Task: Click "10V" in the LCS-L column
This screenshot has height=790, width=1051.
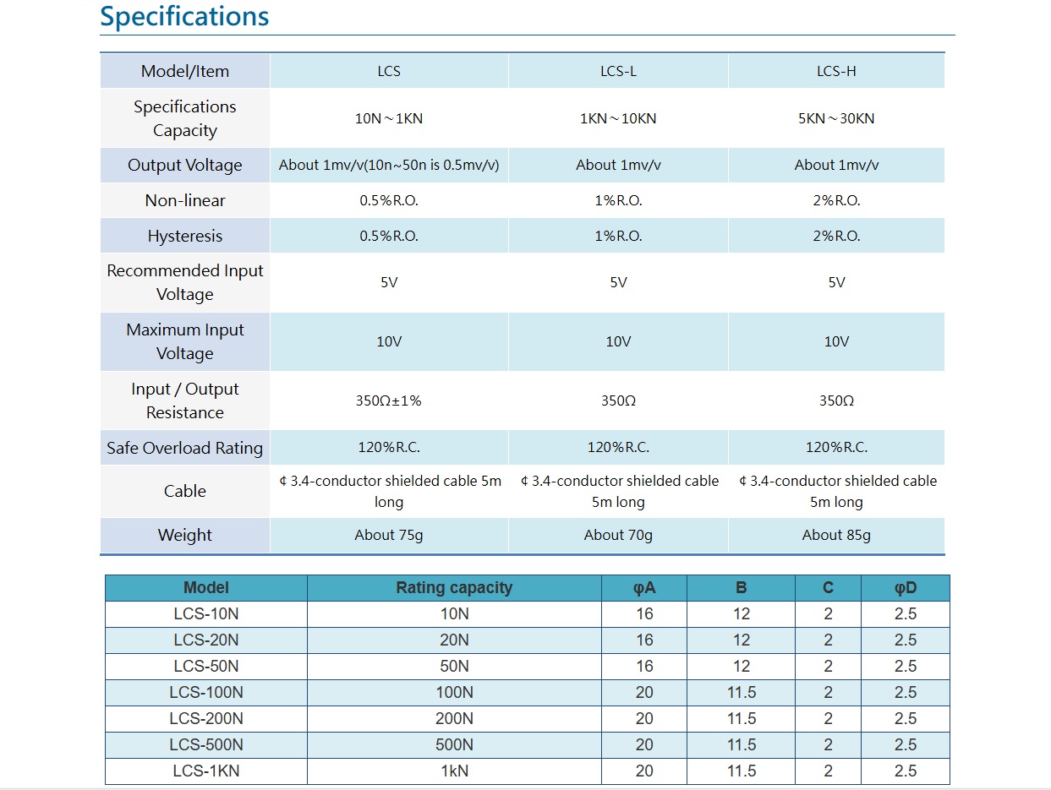Action: point(618,341)
